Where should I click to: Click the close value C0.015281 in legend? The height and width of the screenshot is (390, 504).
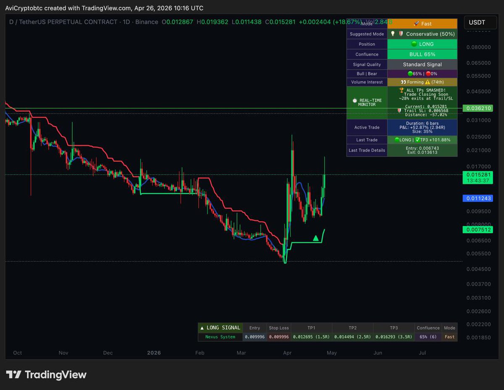[280, 22]
